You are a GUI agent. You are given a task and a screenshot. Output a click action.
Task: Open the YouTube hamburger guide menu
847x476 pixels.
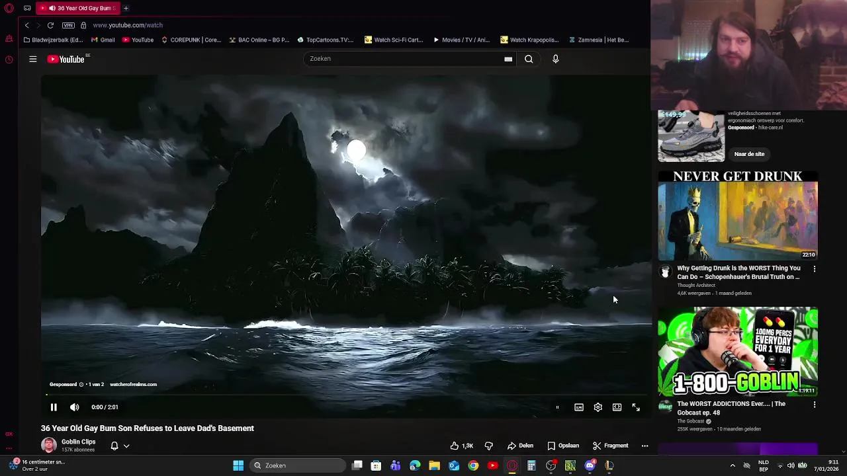[x=32, y=59]
